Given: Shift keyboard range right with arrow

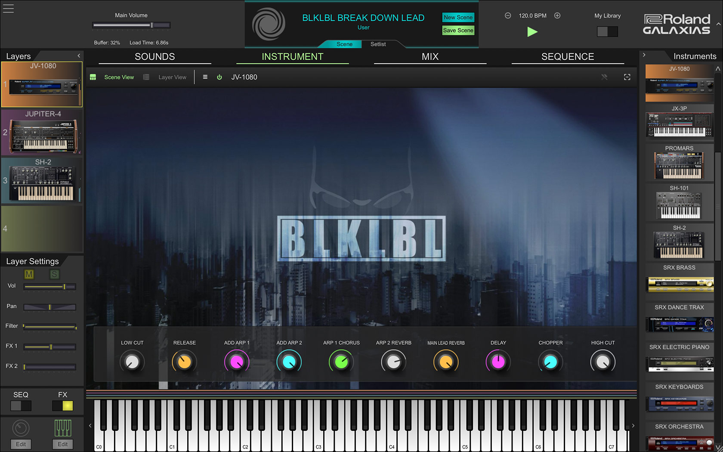Looking at the screenshot, I should point(633,426).
